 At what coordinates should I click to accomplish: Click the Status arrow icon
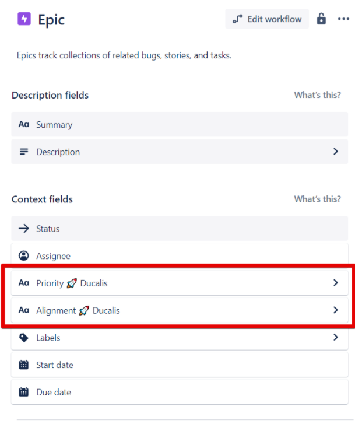[24, 229]
